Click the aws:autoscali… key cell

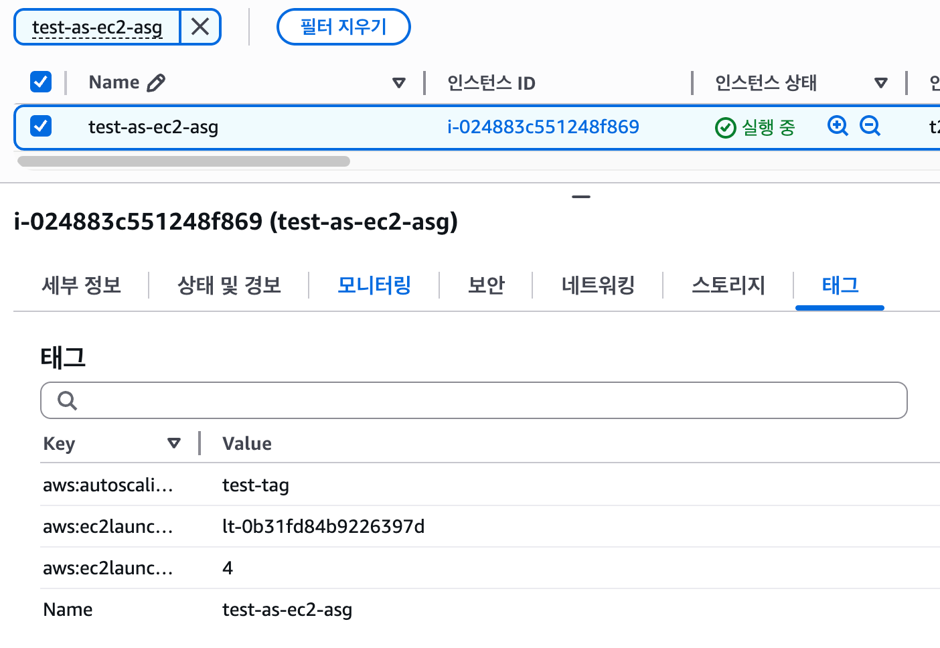[108, 485]
